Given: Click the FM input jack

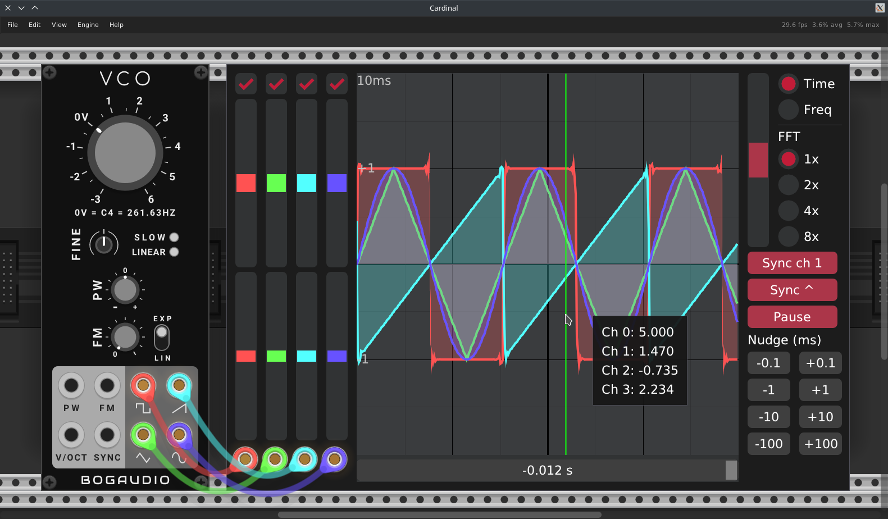Looking at the screenshot, I should [x=107, y=385].
